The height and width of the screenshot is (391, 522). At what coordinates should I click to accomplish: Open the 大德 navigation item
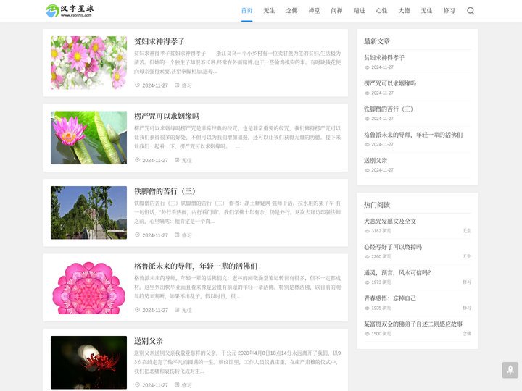[404, 11]
